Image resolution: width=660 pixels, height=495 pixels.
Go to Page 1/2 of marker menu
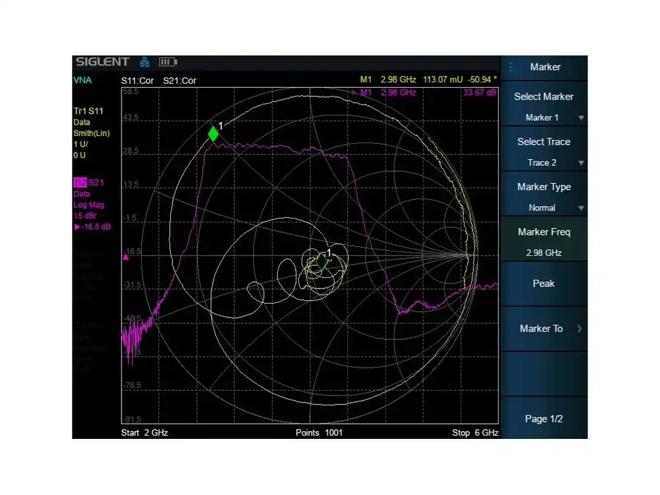pyautogui.click(x=544, y=419)
